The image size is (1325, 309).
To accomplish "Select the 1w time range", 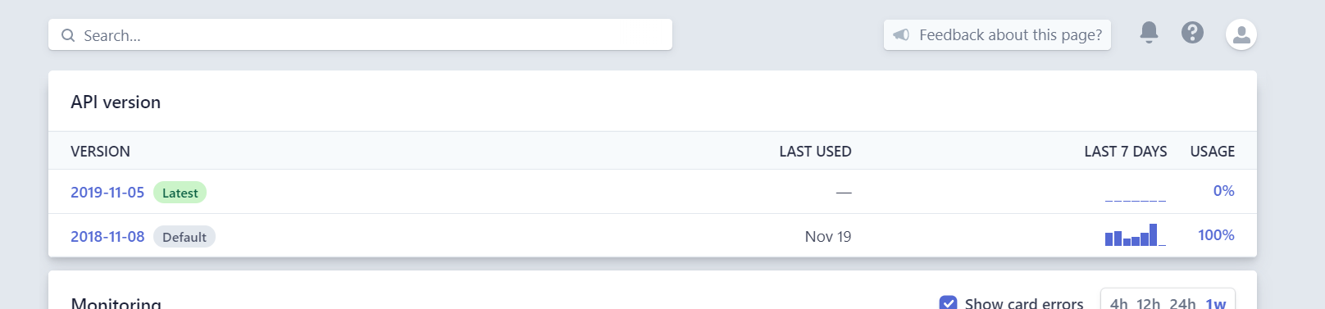I will (1216, 303).
